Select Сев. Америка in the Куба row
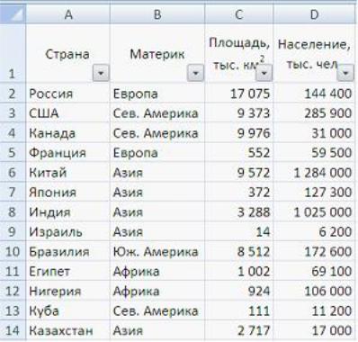This screenshot has height=342, width=358. point(157,310)
